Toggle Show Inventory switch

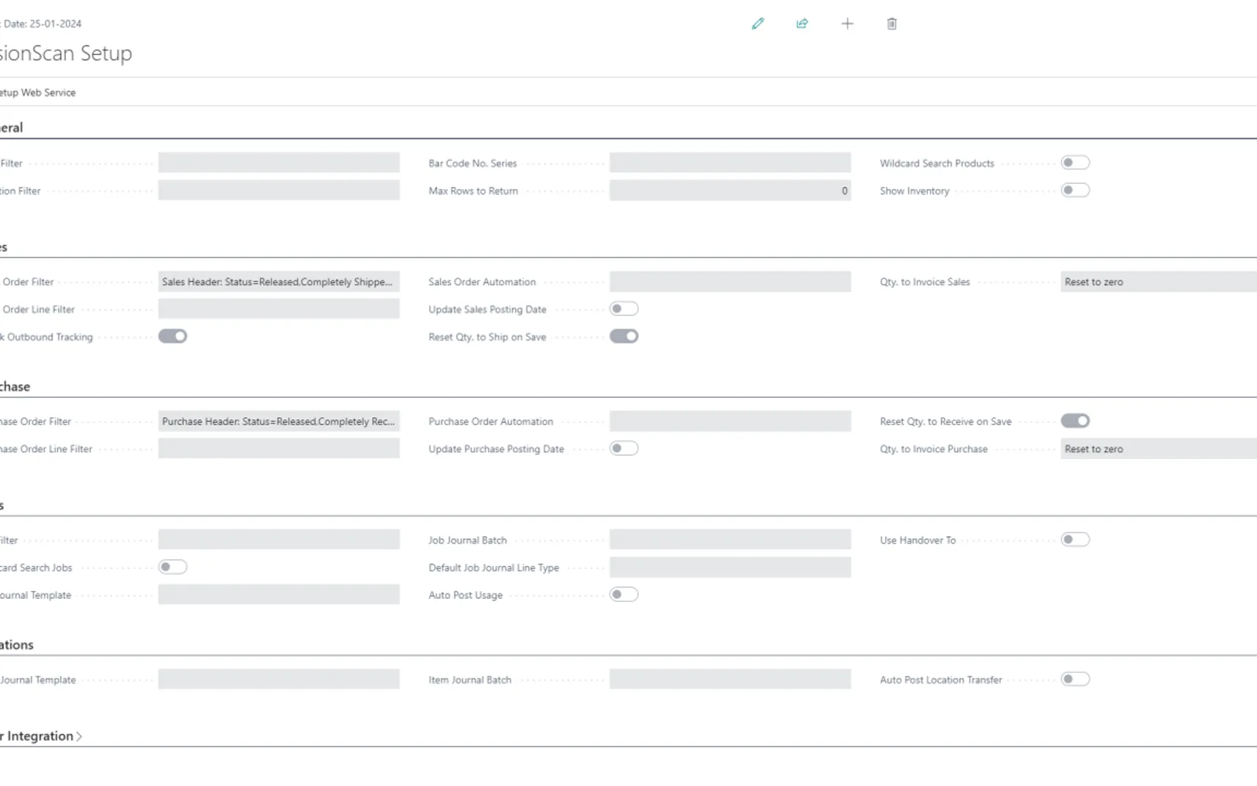coord(1075,190)
